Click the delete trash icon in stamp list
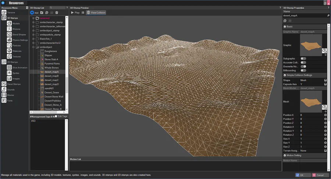Image resolution: width=331 pixels, height=179 pixels. [57, 12]
